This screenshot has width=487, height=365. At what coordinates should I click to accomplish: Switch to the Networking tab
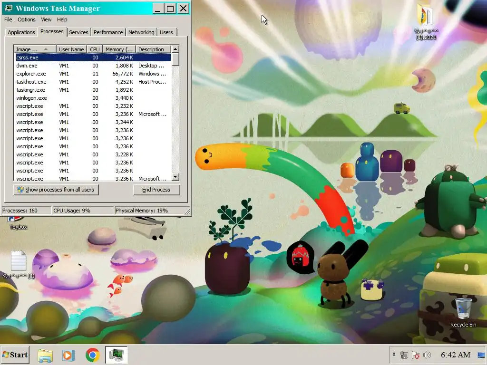click(x=141, y=32)
